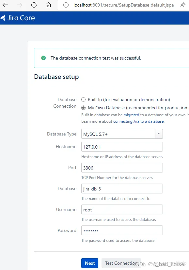Click the Password label
The width and height of the screenshot is (189, 270).
tap(67, 230)
